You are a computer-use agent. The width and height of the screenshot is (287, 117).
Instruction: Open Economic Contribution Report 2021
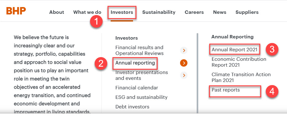239,62
